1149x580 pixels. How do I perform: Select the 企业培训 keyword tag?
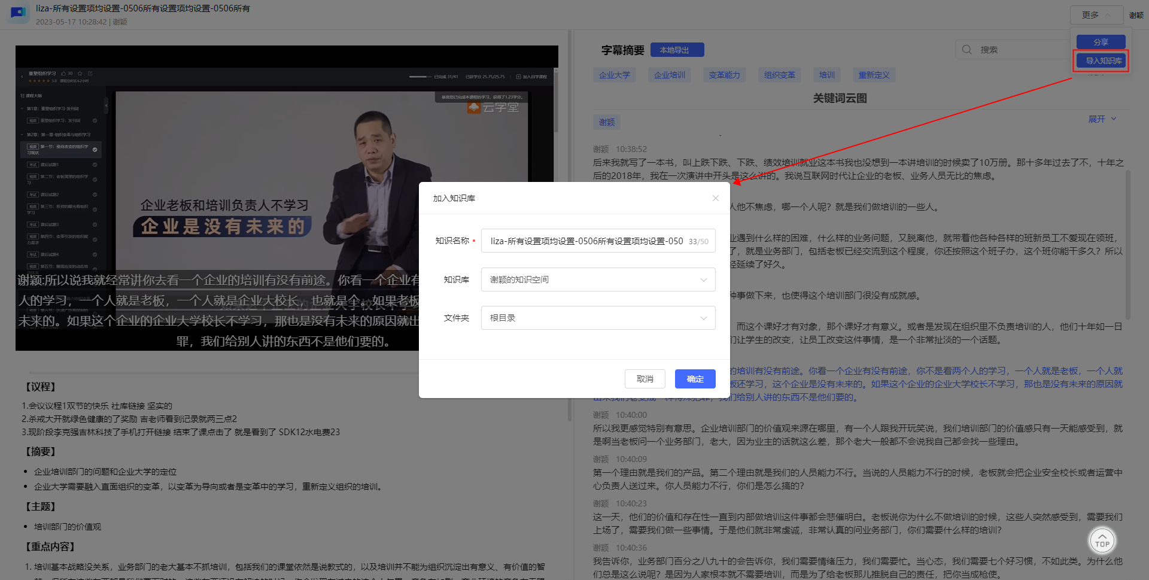click(x=669, y=75)
